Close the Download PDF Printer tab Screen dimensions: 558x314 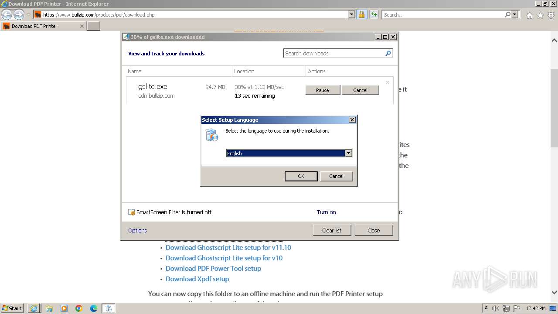82,26
